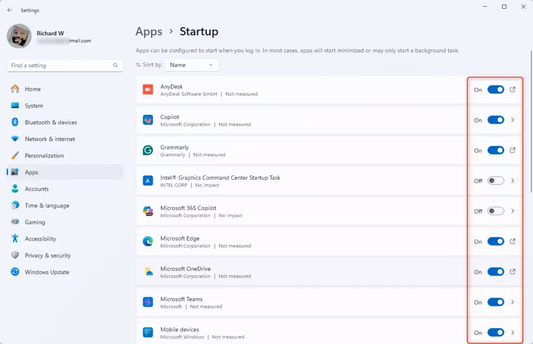The width and height of the screenshot is (533, 344).
Task: Open Microsoft Edge external link icon
Action: (x=513, y=241)
